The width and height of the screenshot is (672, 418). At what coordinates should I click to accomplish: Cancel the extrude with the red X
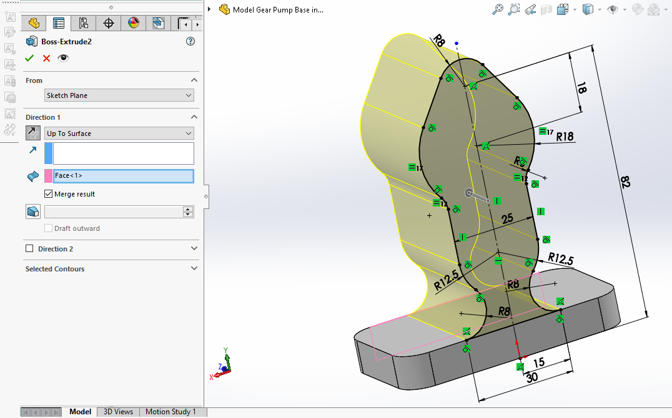tap(46, 58)
